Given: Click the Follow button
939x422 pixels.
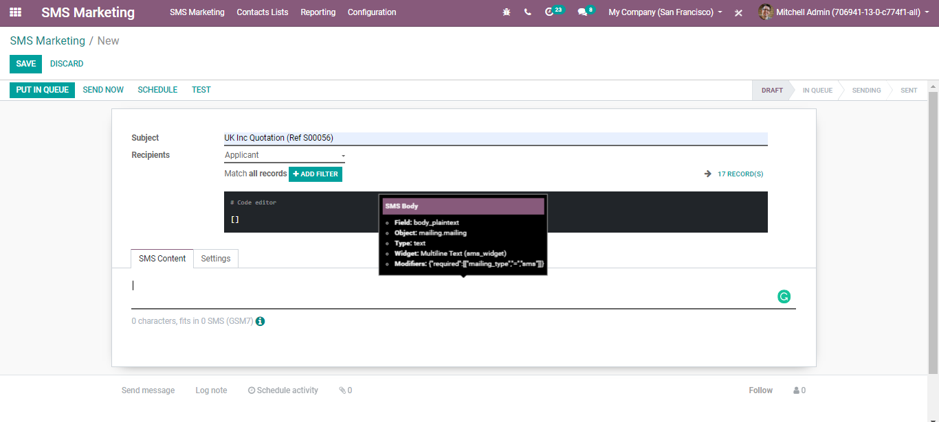Looking at the screenshot, I should [761, 390].
